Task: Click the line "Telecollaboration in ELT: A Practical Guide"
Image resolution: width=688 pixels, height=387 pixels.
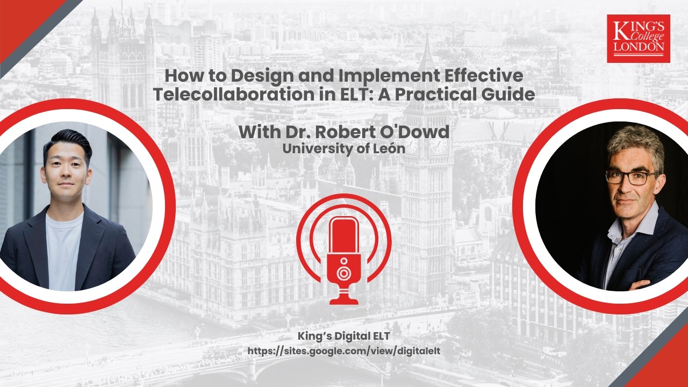Action: click(x=343, y=95)
